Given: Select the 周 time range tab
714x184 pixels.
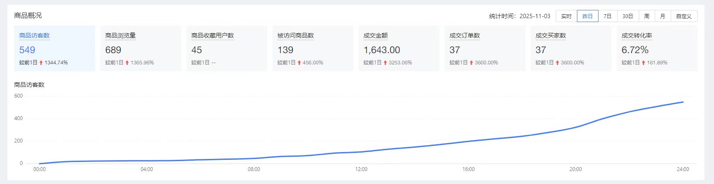Looking at the screenshot, I should [647, 16].
